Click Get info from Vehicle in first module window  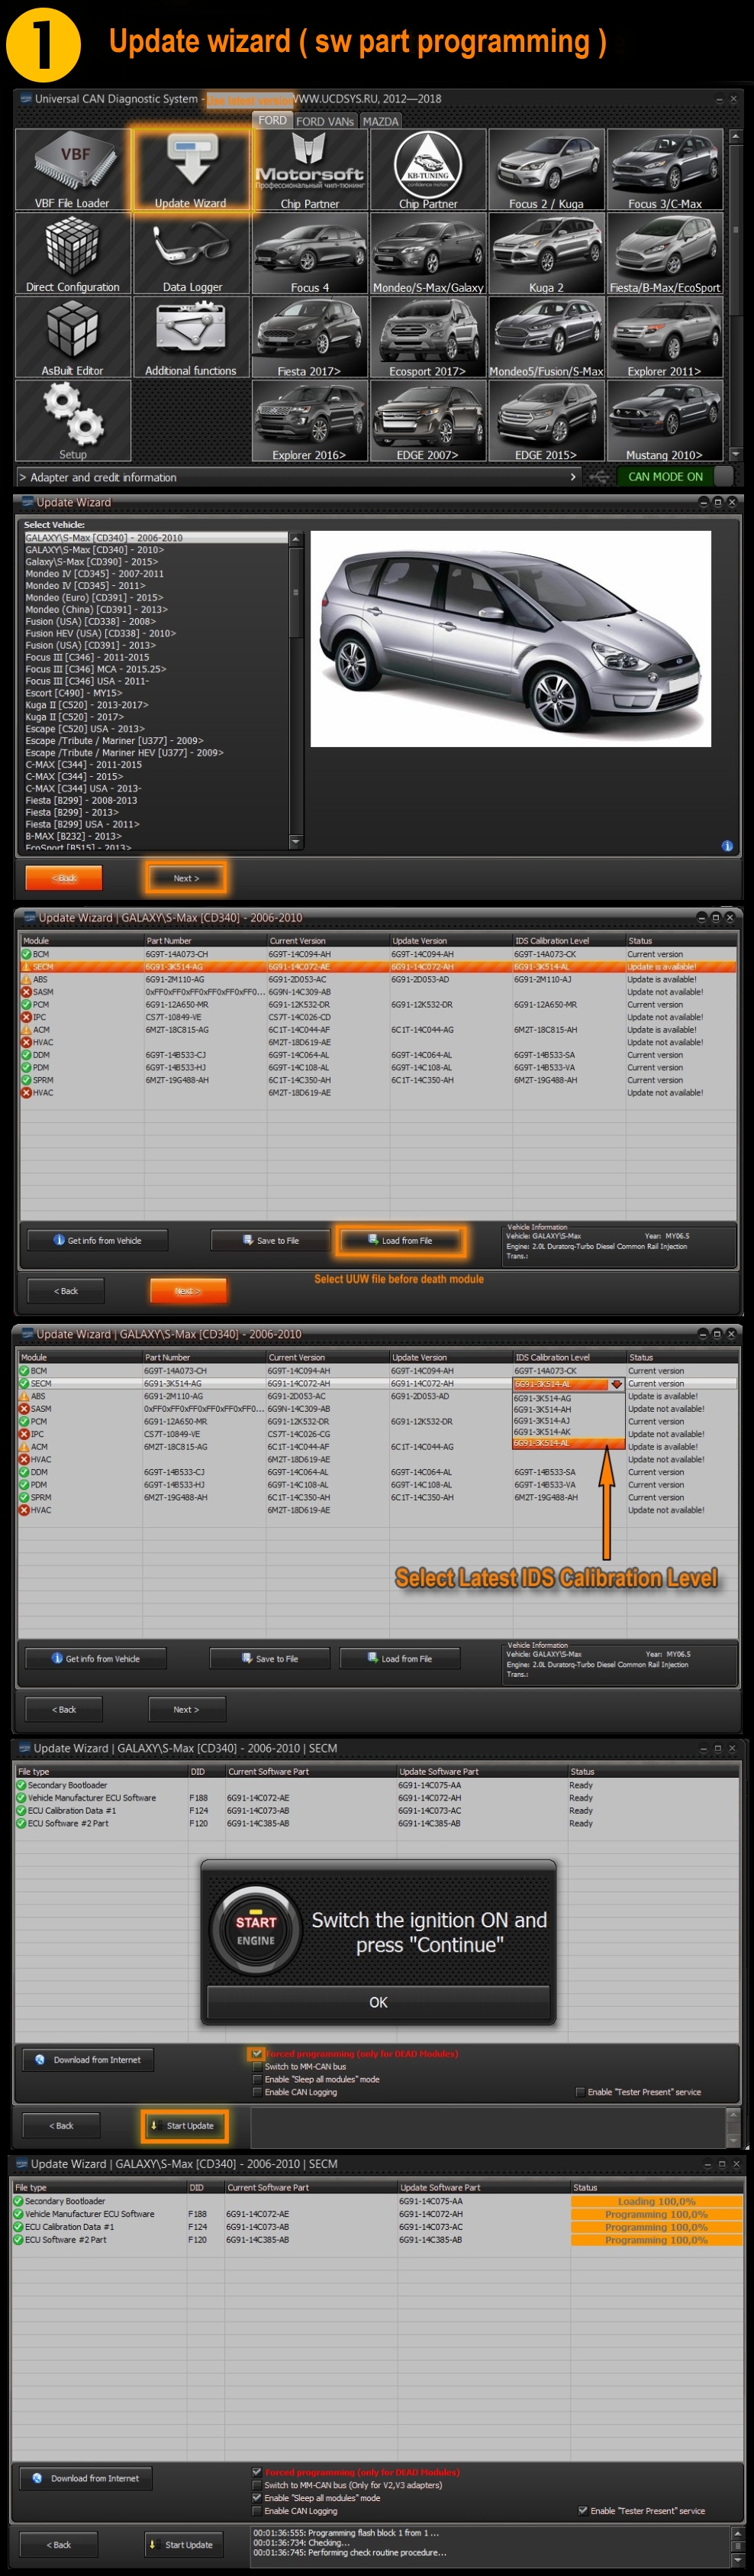[x=97, y=1240]
